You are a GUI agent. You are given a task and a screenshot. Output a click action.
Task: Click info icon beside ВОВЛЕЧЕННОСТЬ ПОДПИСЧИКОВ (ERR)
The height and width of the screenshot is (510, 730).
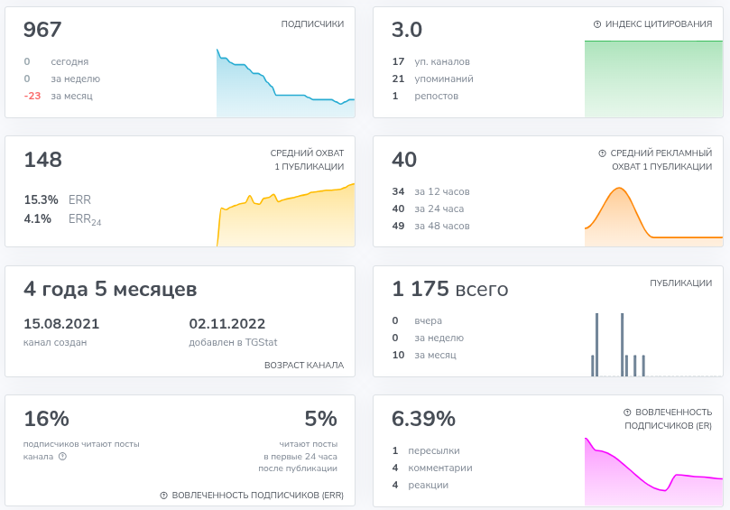pos(163,496)
